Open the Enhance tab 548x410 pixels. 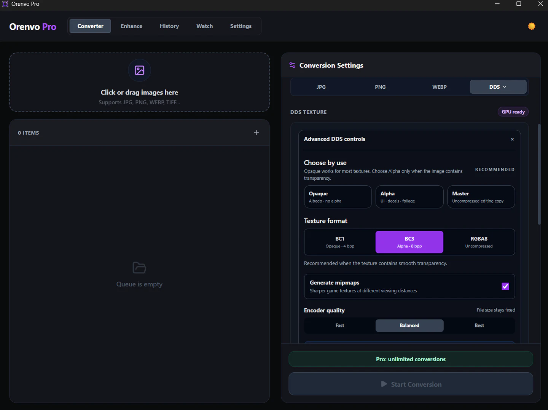coord(132,26)
